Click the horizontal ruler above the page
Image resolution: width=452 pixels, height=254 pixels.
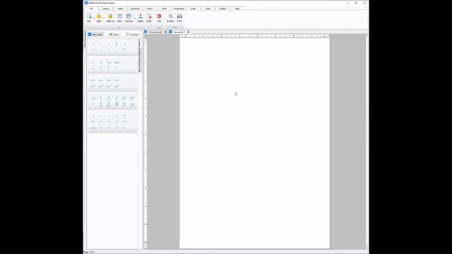pos(254,36)
